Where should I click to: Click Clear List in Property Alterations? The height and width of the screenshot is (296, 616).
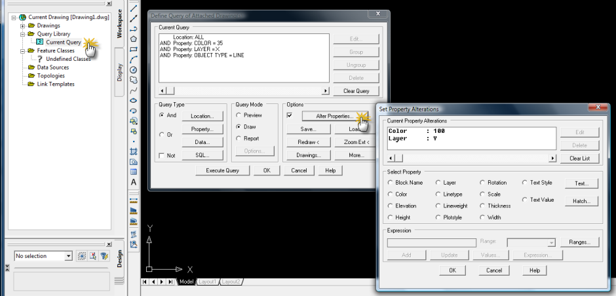pyautogui.click(x=580, y=158)
